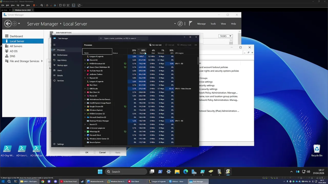Expand the YouTube Music (5) process group
The image size is (328, 184).
coord(85,71)
